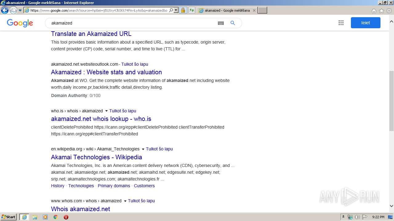The height and width of the screenshot is (221, 394).
Task: Open Translate an Akamaized URL result
Action: pyautogui.click(x=91, y=34)
